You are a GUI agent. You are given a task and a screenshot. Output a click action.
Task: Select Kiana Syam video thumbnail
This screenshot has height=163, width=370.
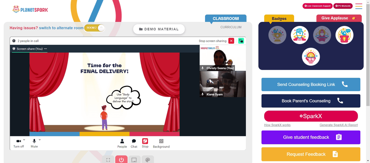[x=223, y=84]
